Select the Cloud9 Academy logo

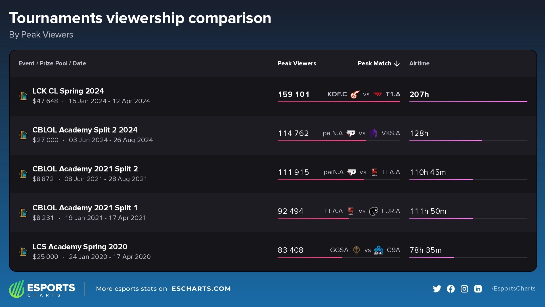[379, 250]
